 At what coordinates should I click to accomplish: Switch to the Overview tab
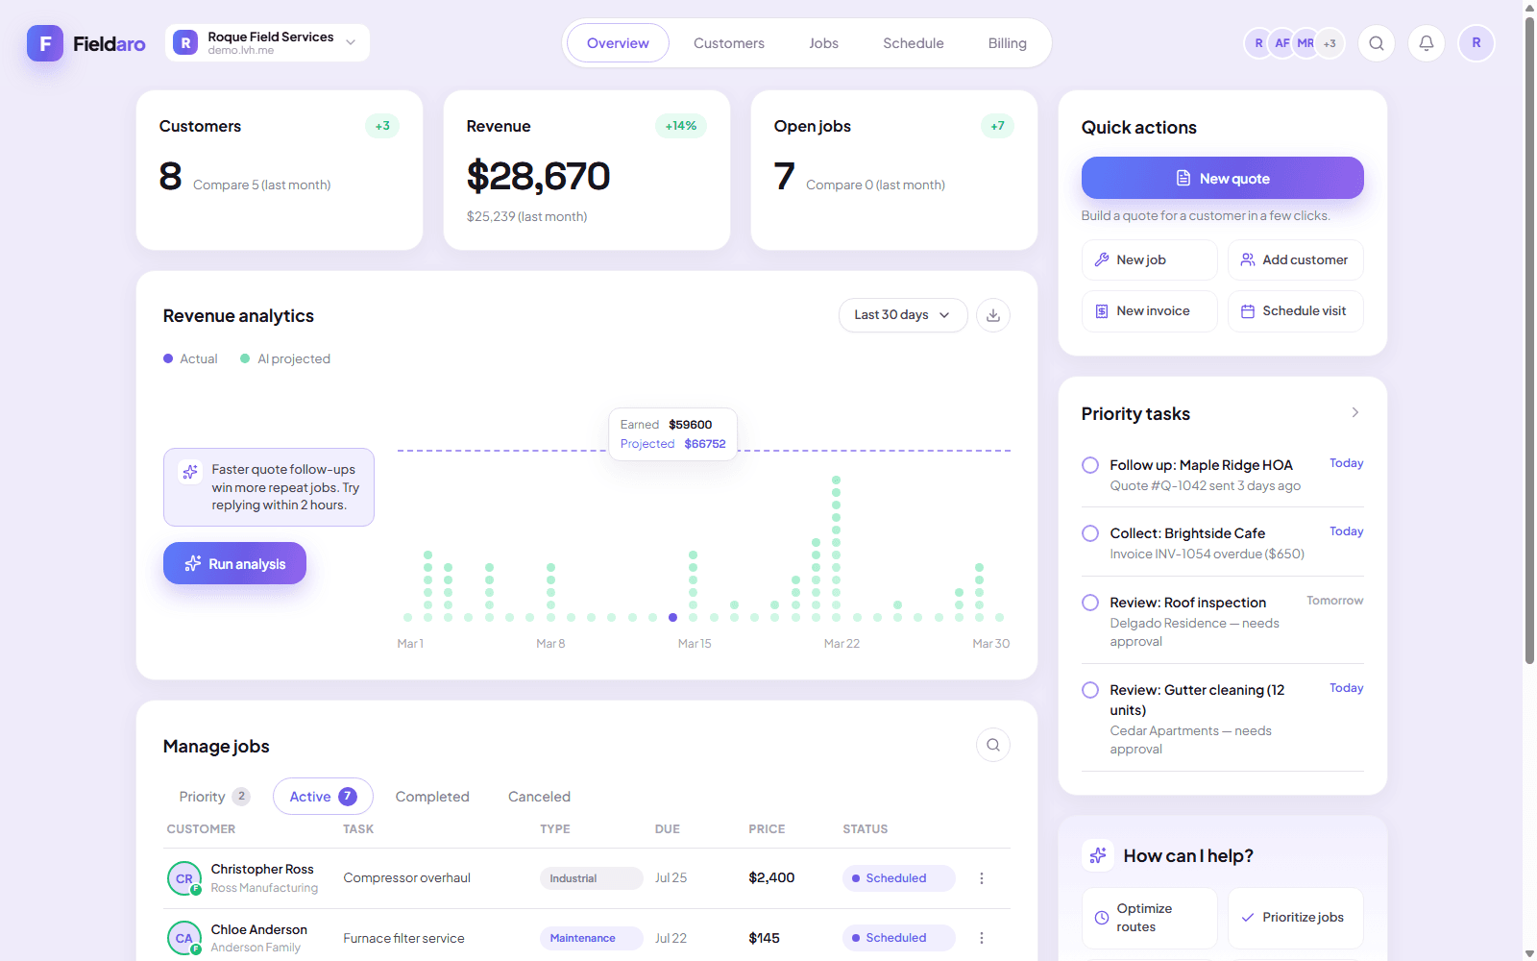pos(618,43)
